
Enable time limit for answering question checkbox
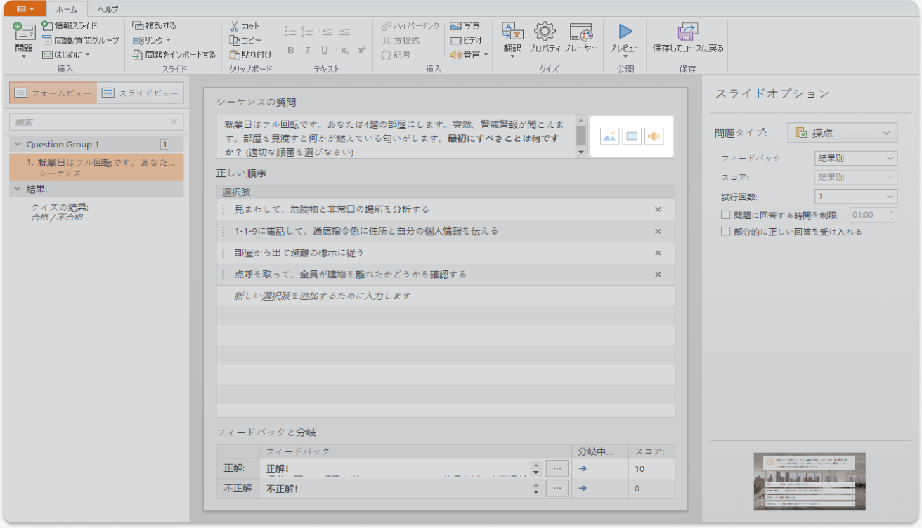(x=726, y=215)
